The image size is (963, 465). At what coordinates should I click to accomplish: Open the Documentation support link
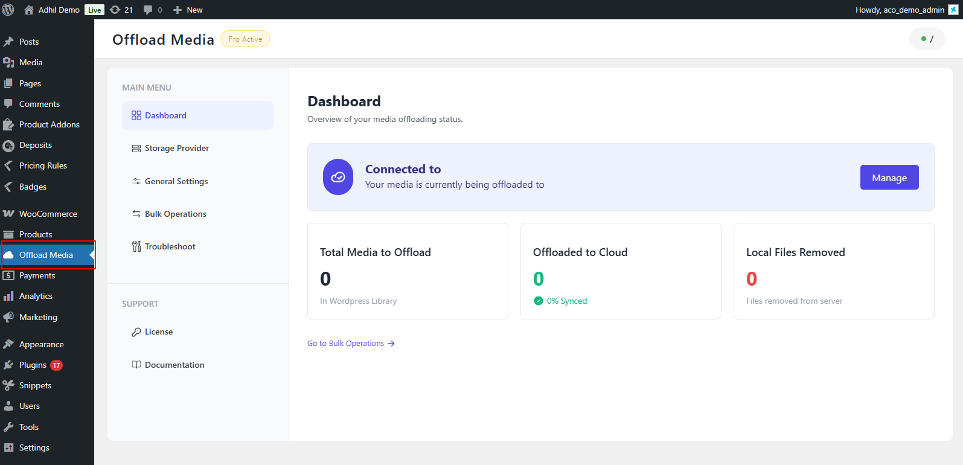point(174,365)
